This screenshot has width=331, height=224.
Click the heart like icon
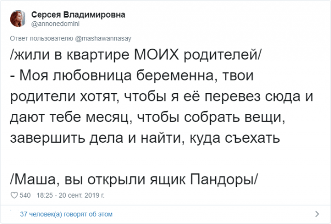13,196
